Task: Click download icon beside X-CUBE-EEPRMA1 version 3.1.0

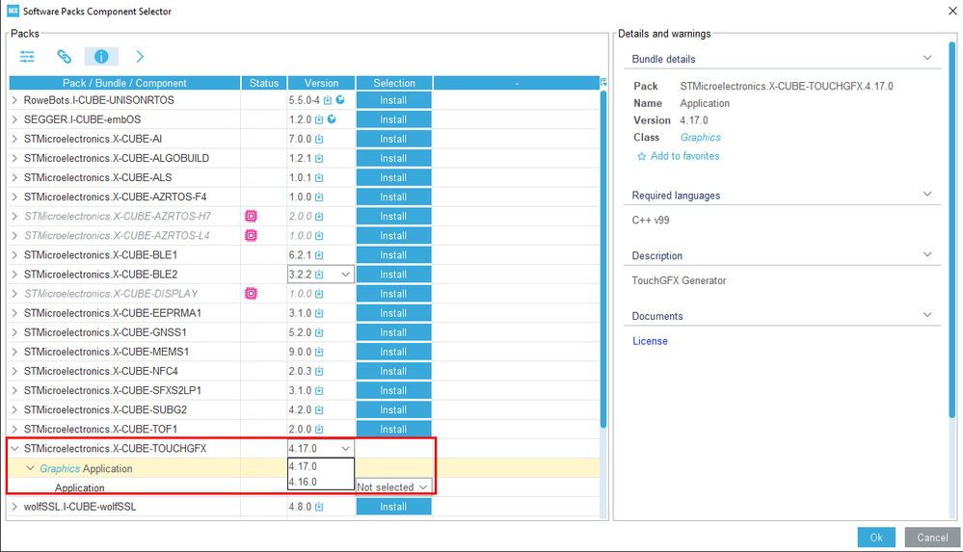Action: [x=319, y=314]
